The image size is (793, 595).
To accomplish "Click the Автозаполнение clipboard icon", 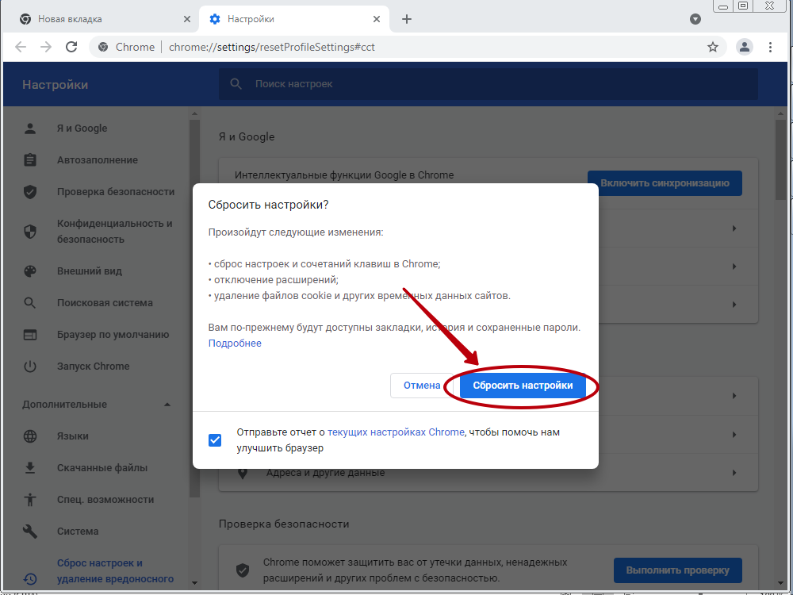I will point(30,160).
